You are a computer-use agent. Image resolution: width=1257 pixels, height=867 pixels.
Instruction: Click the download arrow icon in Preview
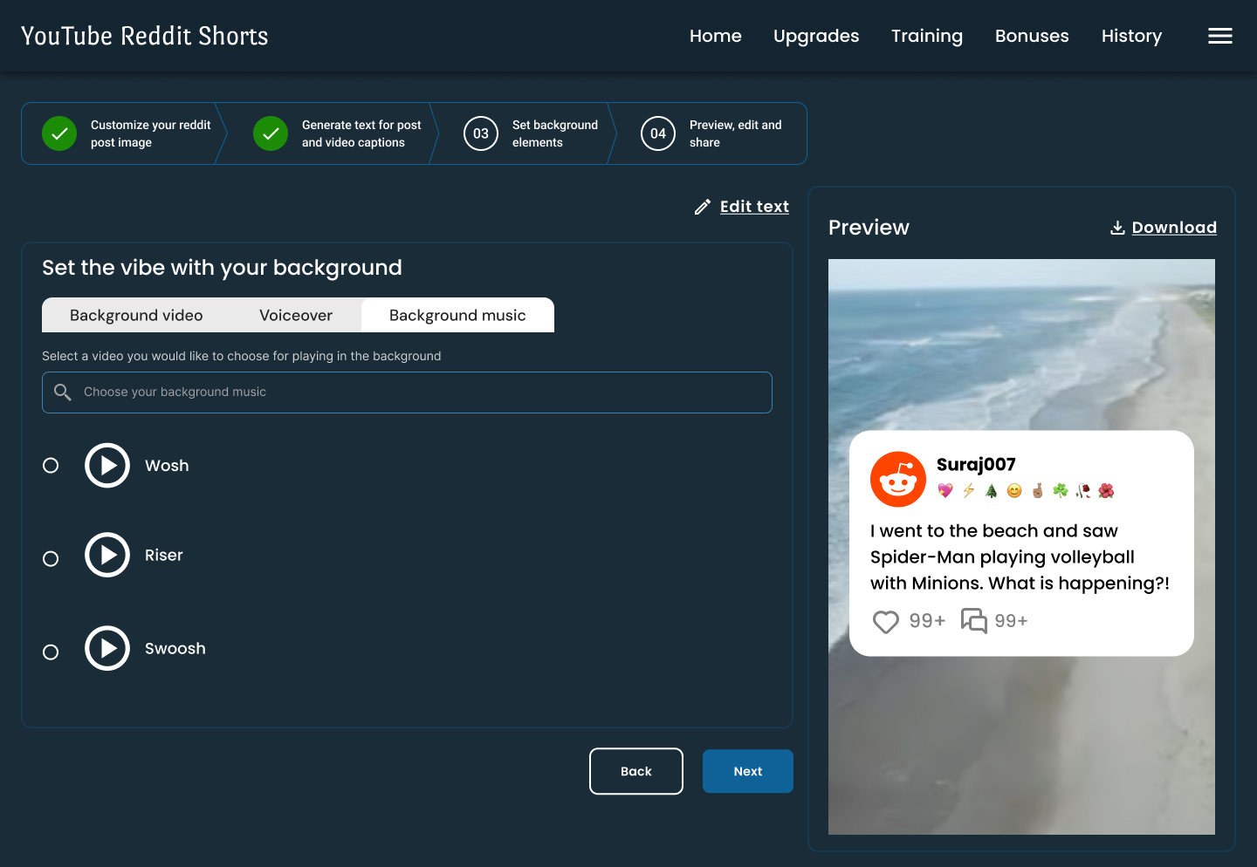(x=1117, y=228)
